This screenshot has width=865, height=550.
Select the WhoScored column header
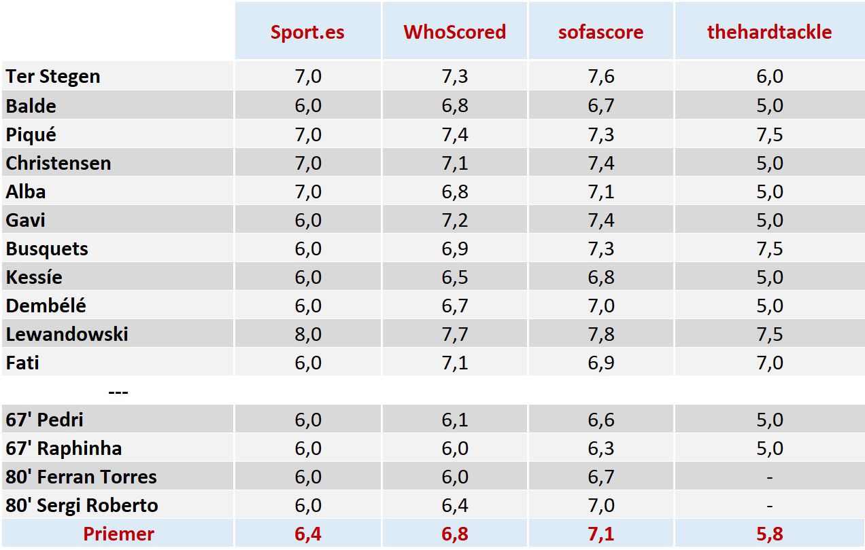454,33
